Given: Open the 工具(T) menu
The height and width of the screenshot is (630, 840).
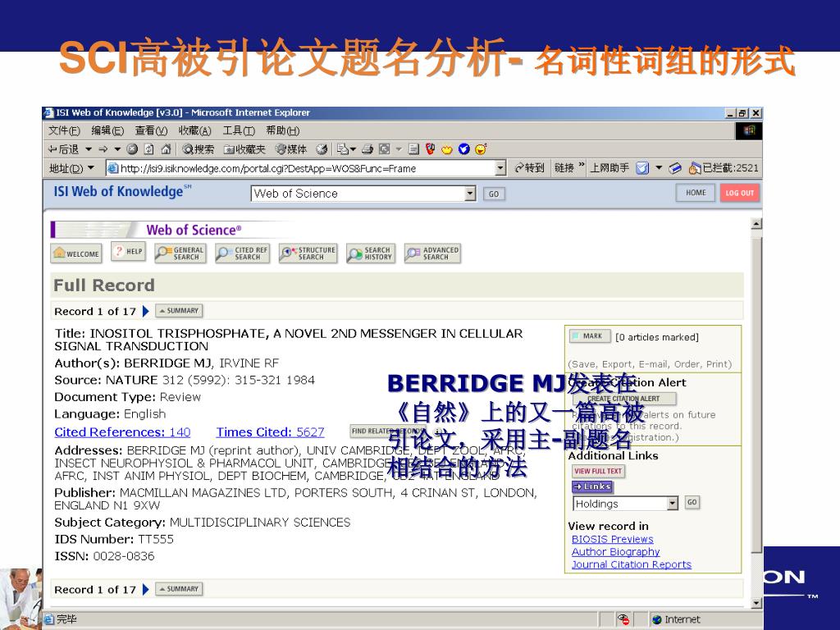Looking at the screenshot, I should click(x=239, y=130).
